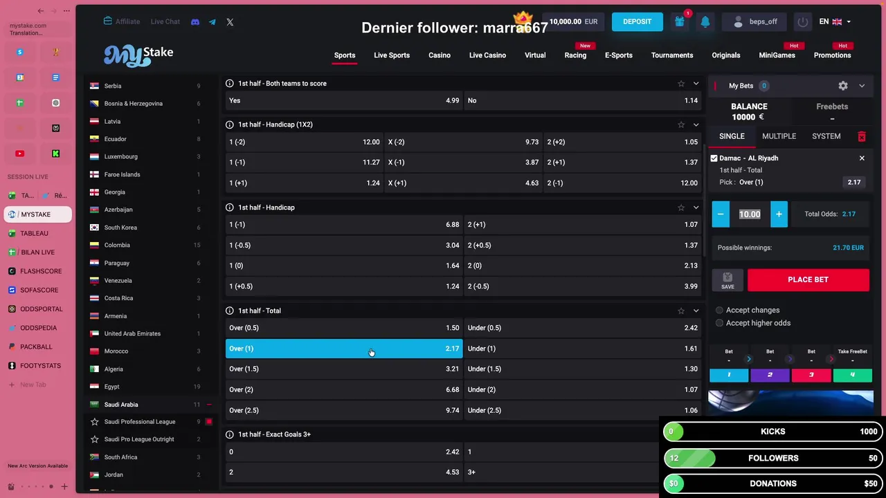Viewport: 886px width, 498px height.
Task: Switch to SYSTEM bet tab
Action: (x=826, y=136)
